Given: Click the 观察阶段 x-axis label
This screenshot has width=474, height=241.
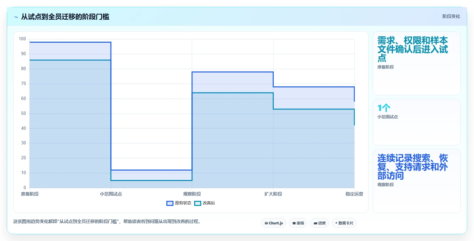Looking at the screenshot, I should 192,194.
